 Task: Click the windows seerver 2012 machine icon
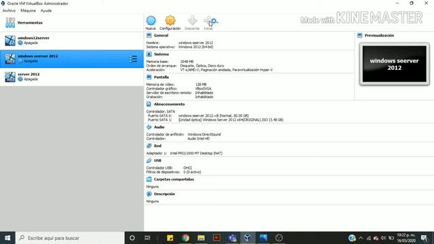tap(10, 59)
